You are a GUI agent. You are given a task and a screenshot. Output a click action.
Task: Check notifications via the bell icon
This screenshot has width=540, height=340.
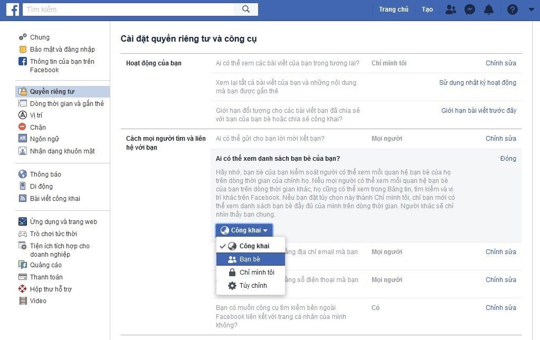pyautogui.click(x=488, y=9)
